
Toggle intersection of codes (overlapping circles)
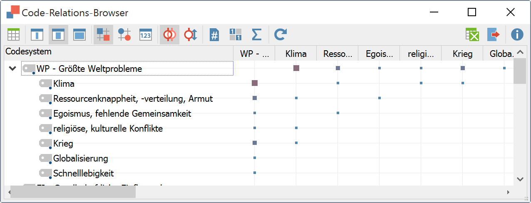tap(169, 35)
